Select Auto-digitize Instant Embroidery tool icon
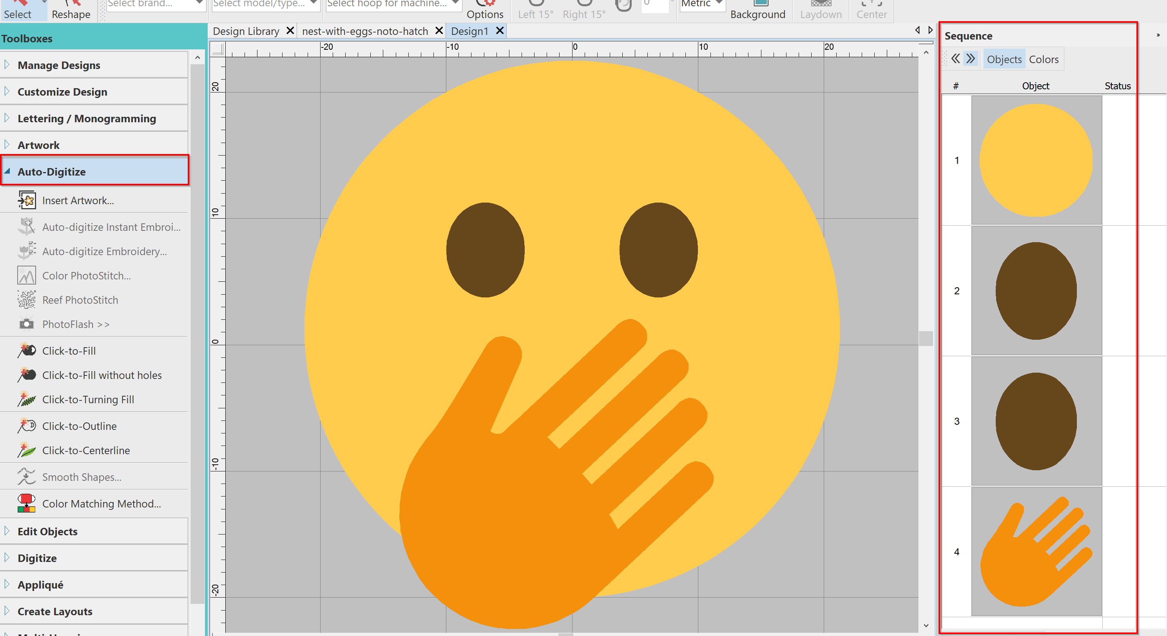The width and height of the screenshot is (1167, 636). (27, 226)
